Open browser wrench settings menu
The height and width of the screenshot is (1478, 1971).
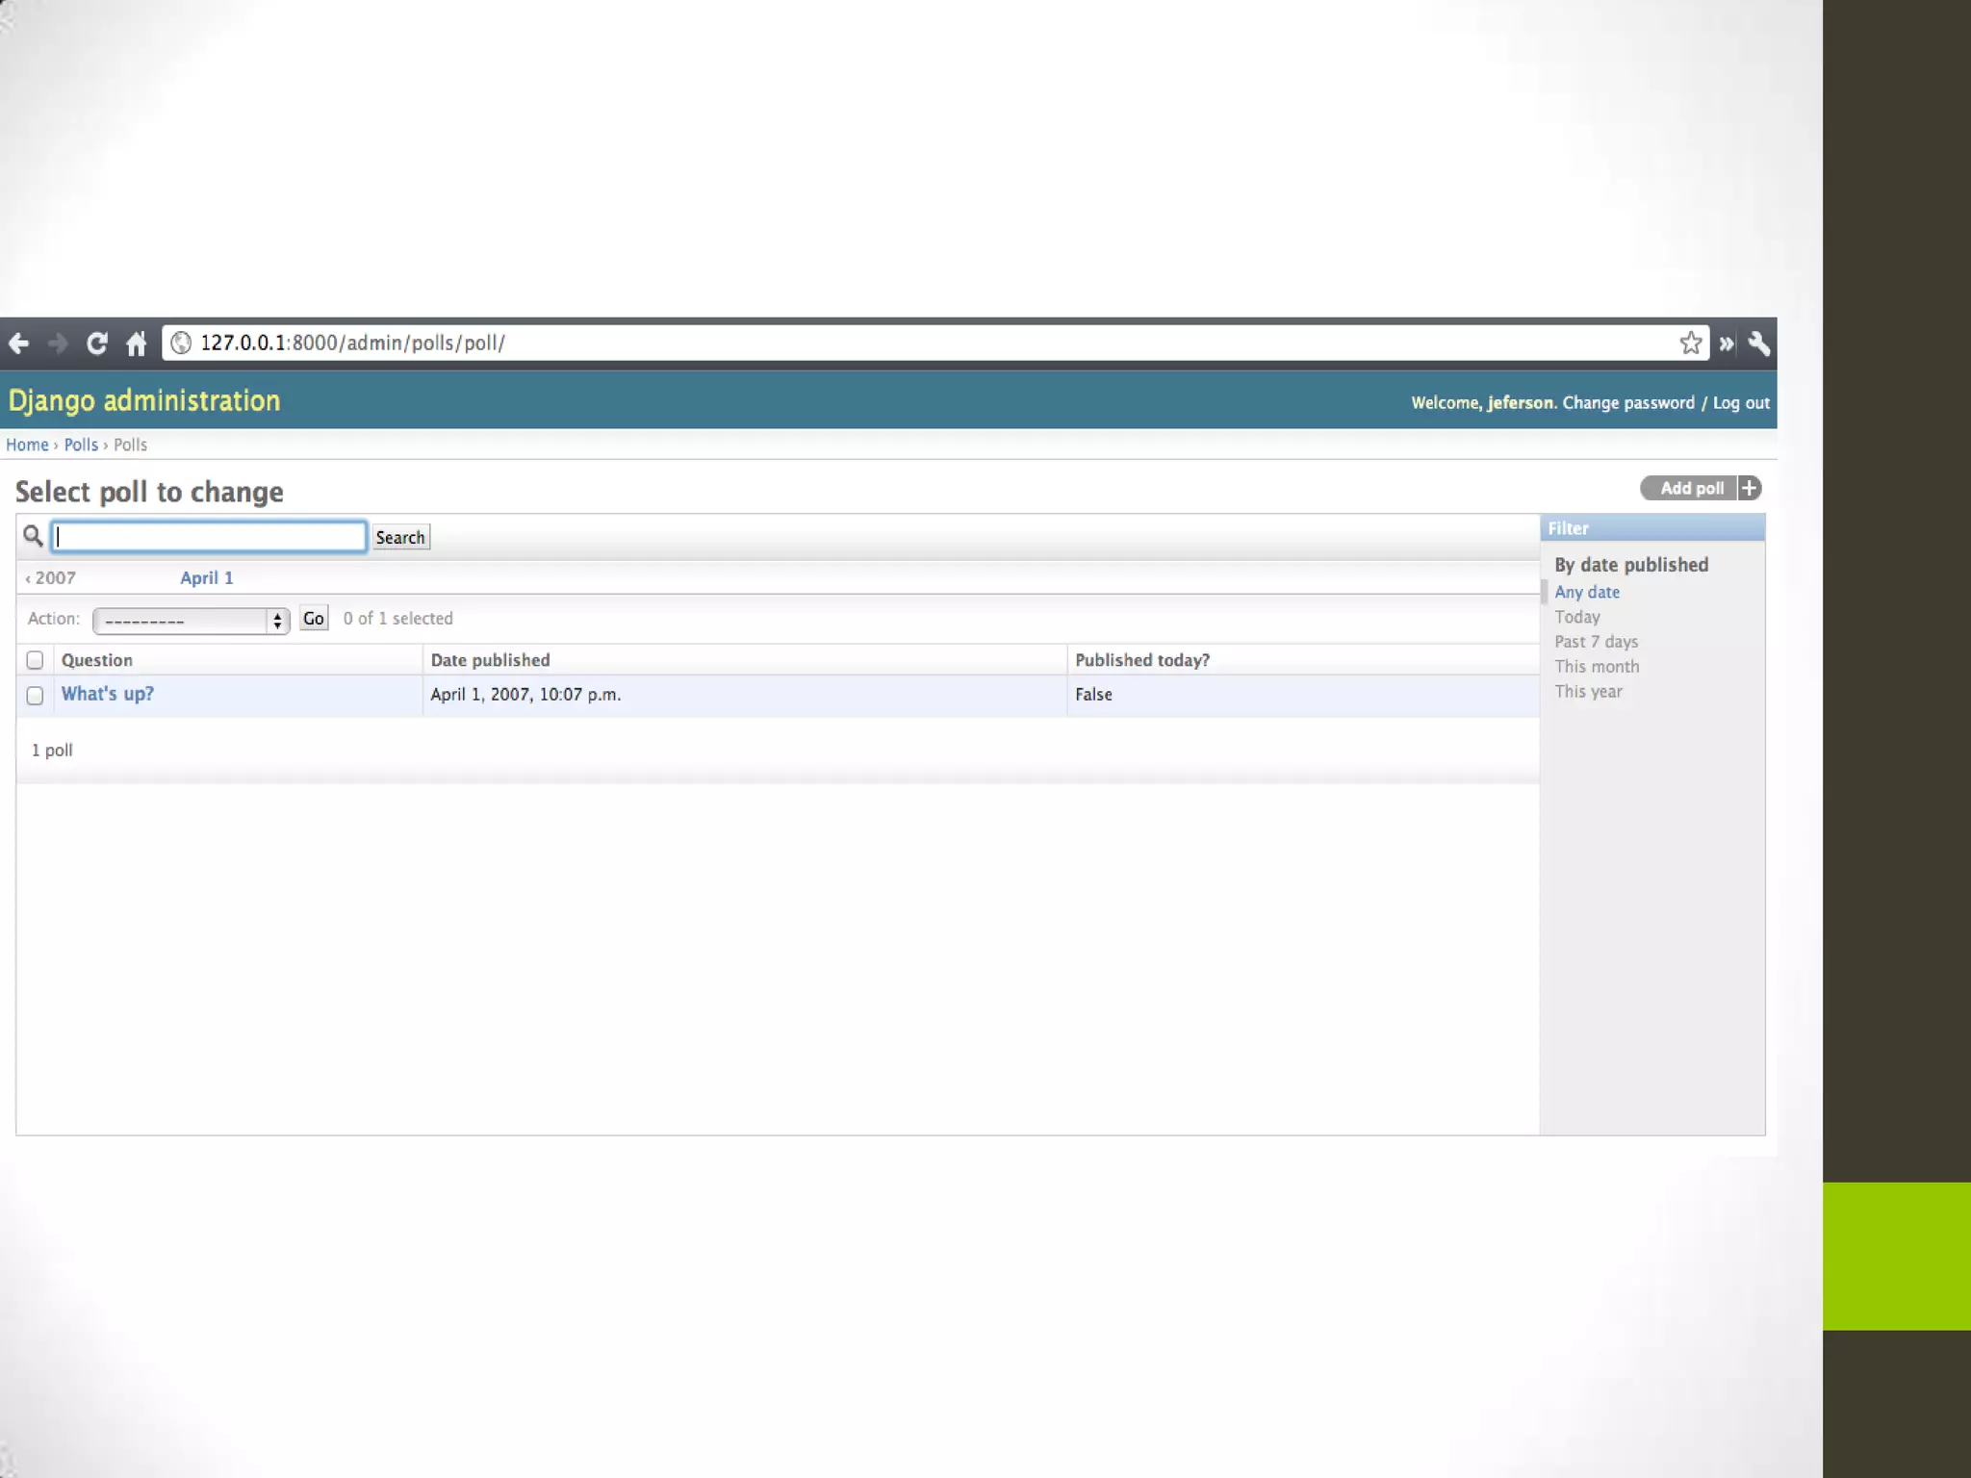(x=1759, y=344)
